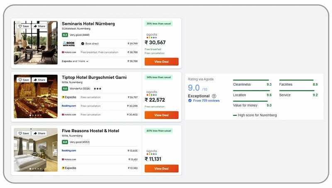Click the Cleanliness score bar
332x188 pixels.
pos(251,80)
